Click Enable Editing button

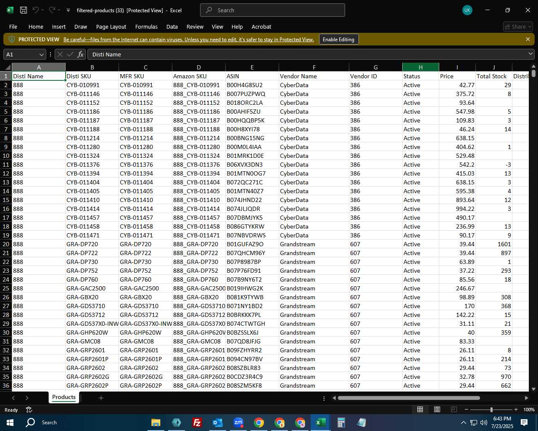click(338, 40)
